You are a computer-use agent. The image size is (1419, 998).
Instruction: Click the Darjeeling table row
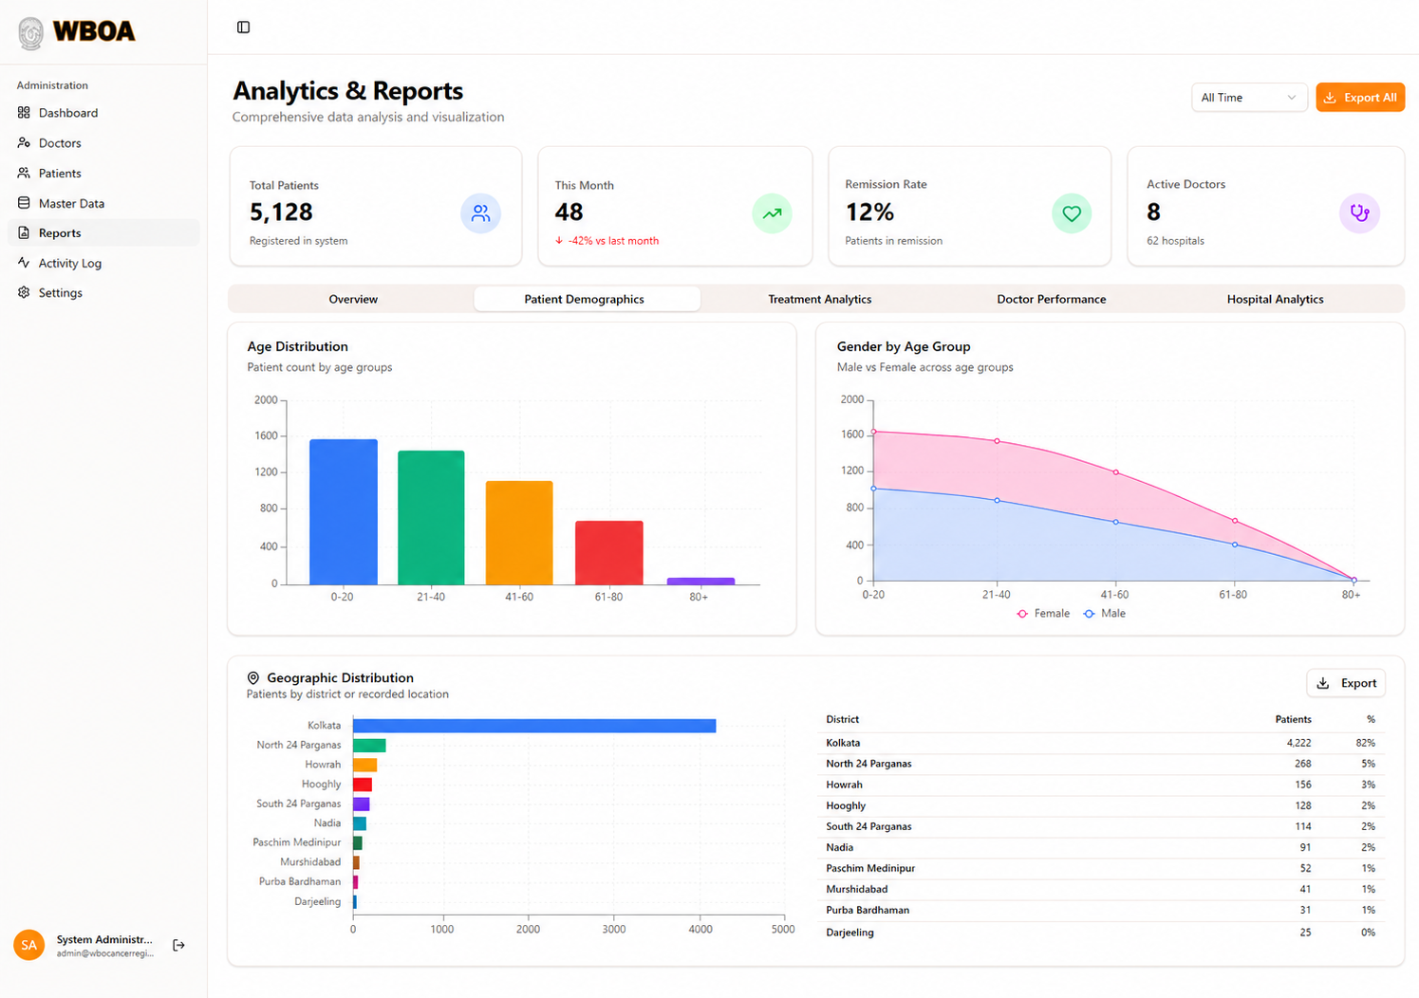[x=1101, y=932]
